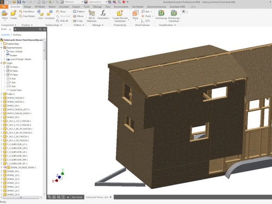Collapse the Origin folder in tree
The width and height of the screenshot is (272, 204).
point(2,63)
